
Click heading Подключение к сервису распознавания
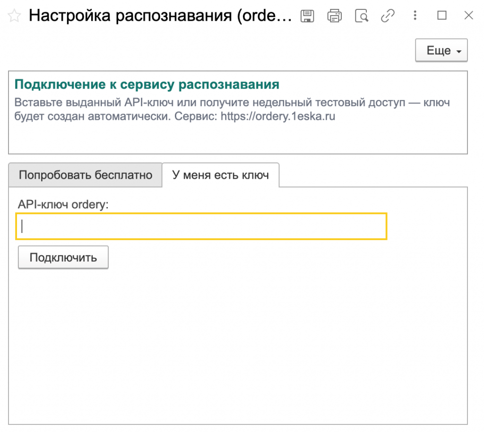(147, 84)
